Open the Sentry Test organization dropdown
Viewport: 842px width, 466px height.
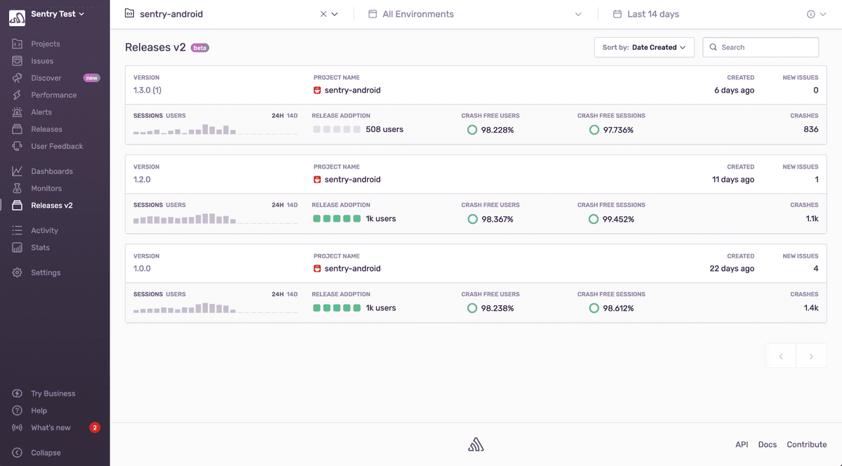pos(58,14)
